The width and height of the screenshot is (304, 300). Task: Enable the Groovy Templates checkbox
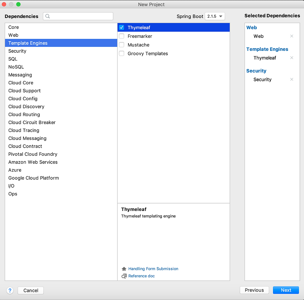pyautogui.click(x=122, y=53)
